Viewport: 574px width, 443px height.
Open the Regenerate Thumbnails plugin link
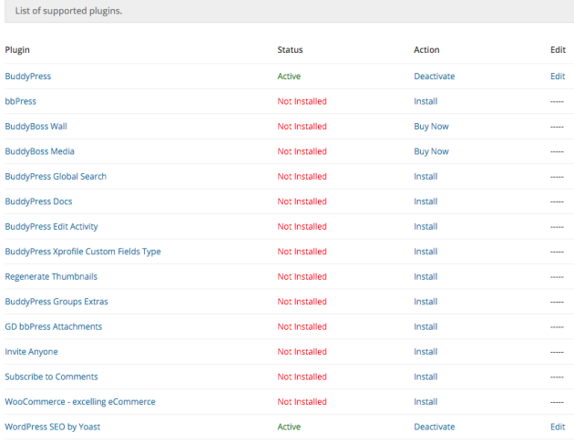tap(51, 277)
